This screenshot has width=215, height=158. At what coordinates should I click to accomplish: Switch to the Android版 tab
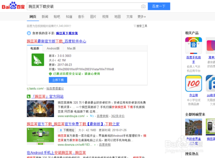click(53, 49)
